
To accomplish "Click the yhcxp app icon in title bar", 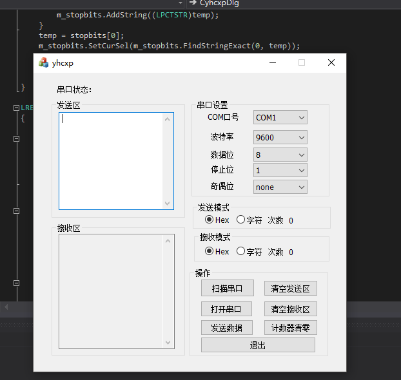I will [x=43, y=62].
